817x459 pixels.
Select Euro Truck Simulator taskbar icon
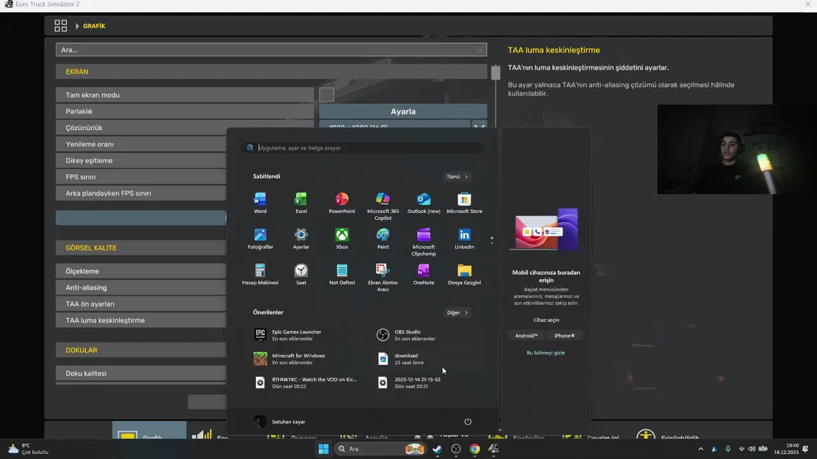493,449
